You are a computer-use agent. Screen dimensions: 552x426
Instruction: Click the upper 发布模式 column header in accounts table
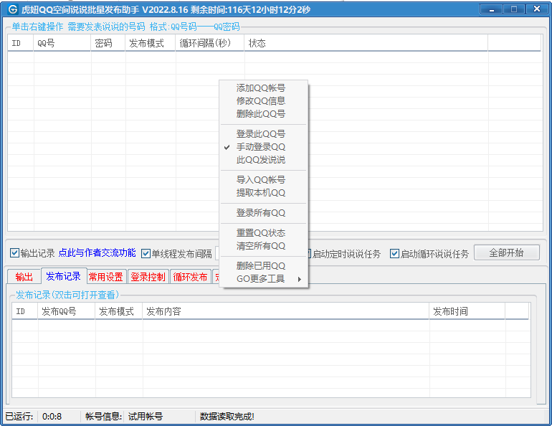151,43
